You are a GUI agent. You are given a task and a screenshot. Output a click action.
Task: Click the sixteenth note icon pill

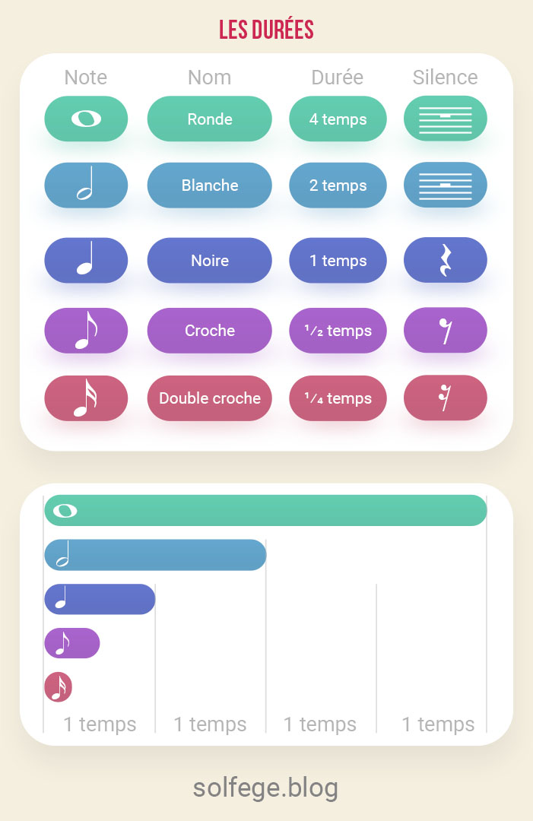(86, 398)
